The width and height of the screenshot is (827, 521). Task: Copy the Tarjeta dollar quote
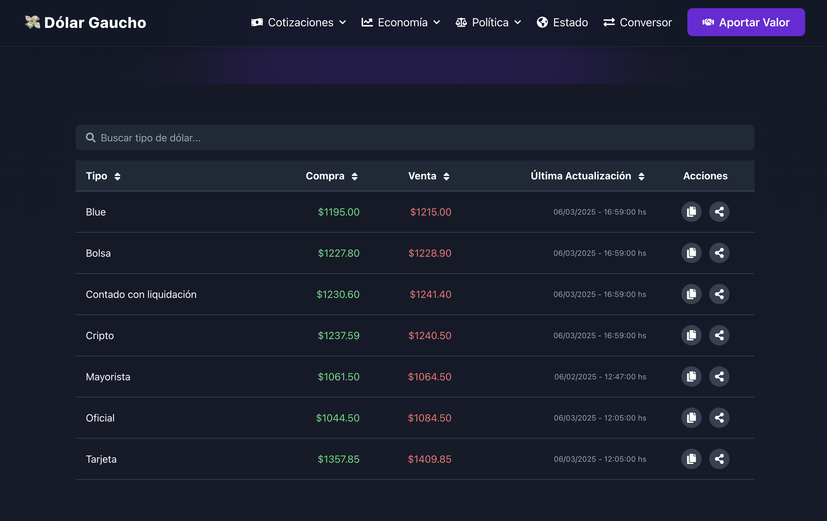coord(691,459)
